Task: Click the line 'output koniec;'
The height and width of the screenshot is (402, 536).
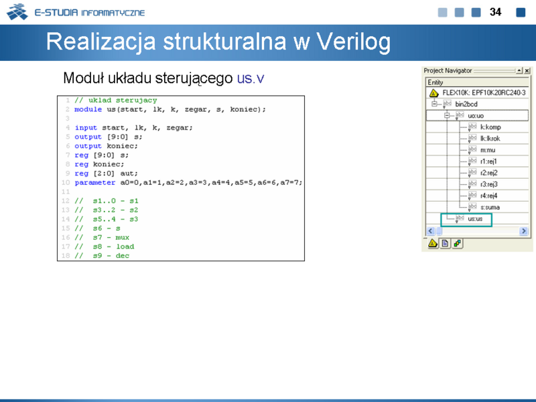Action: click(106, 146)
